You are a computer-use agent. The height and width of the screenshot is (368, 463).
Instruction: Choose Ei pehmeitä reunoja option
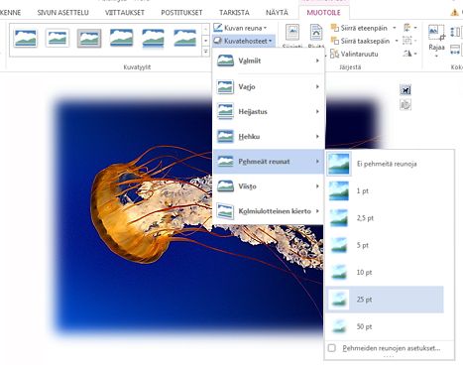tap(385, 164)
